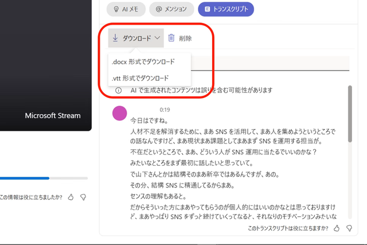
Task: Click the info icon beside AI content notice
Action: tap(119, 91)
